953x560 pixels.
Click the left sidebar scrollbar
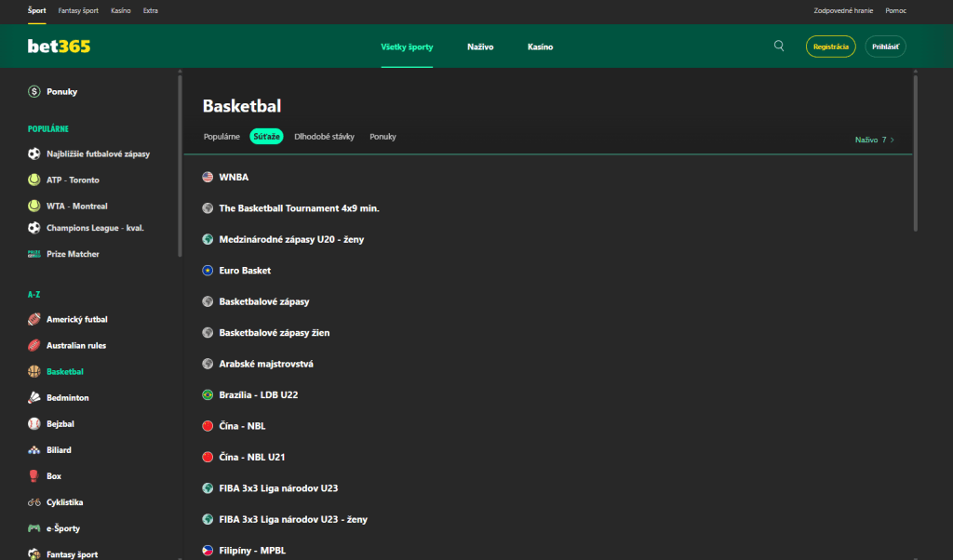coord(180,164)
